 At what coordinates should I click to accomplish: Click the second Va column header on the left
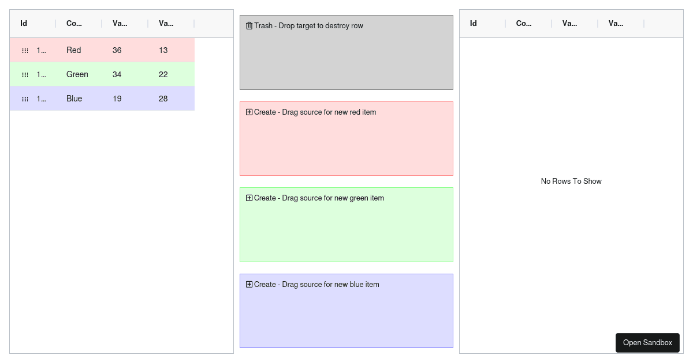pyautogui.click(x=166, y=23)
